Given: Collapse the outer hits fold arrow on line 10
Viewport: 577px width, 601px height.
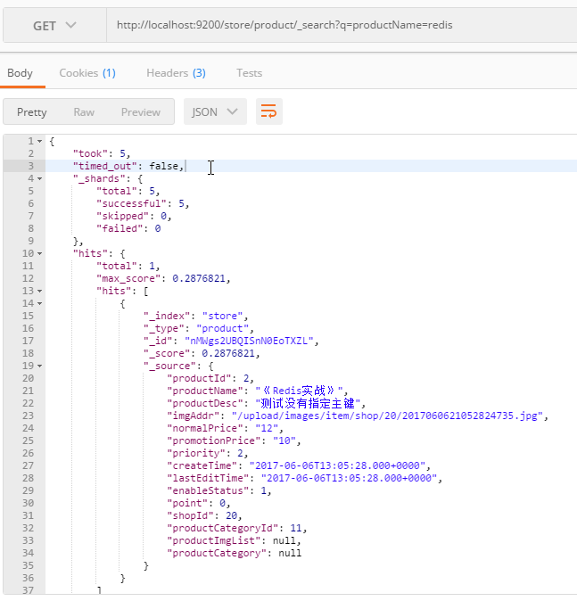Looking at the screenshot, I should point(40,254).
